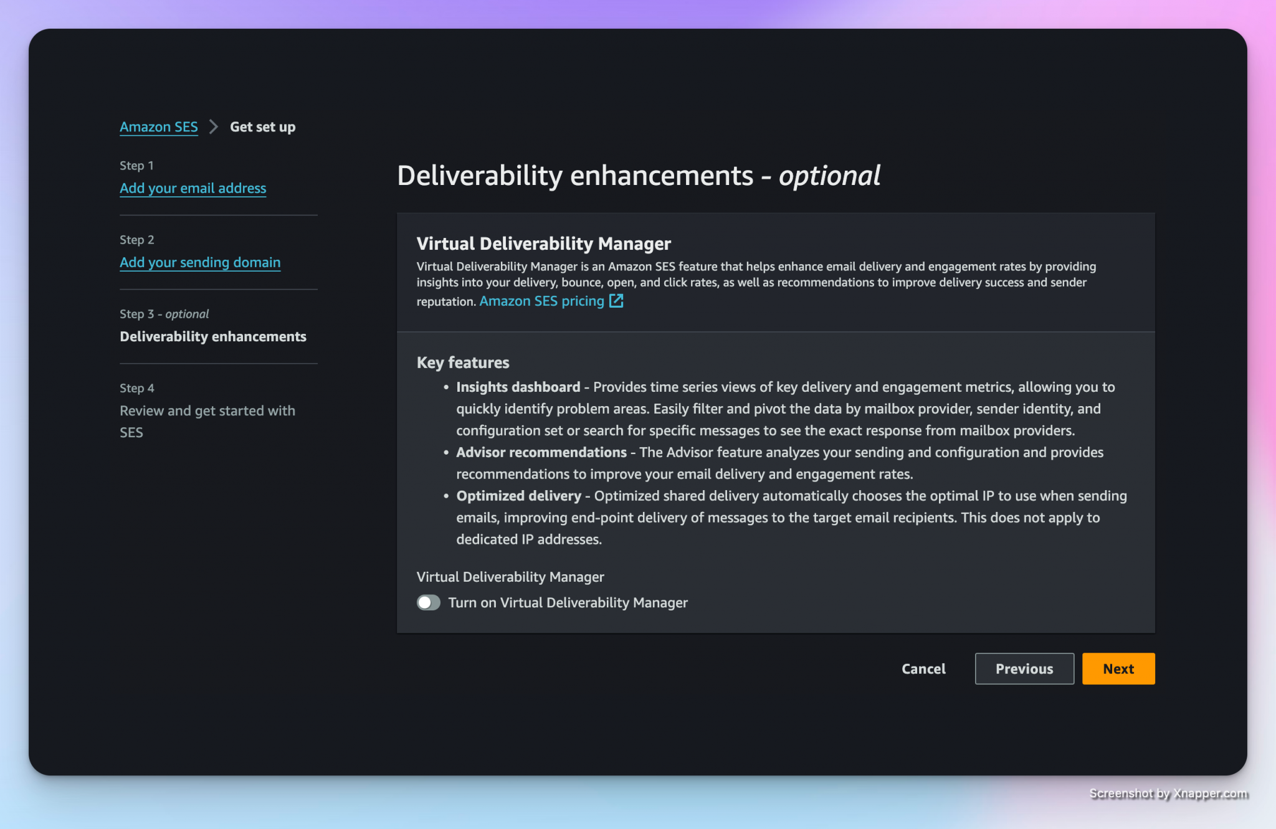Click the 'Key features' section heading
Image resolution: width=1276 pixels, height=829 pixels.
(x=462, y=362)
